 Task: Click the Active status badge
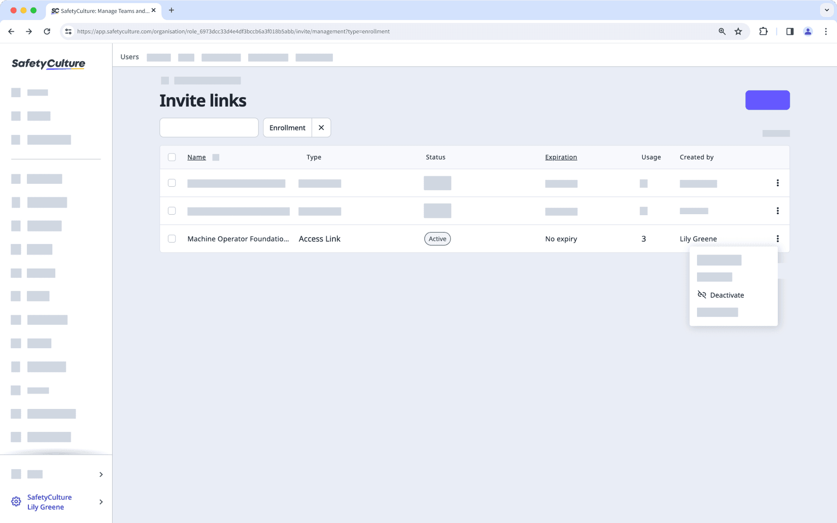point(437,239)
